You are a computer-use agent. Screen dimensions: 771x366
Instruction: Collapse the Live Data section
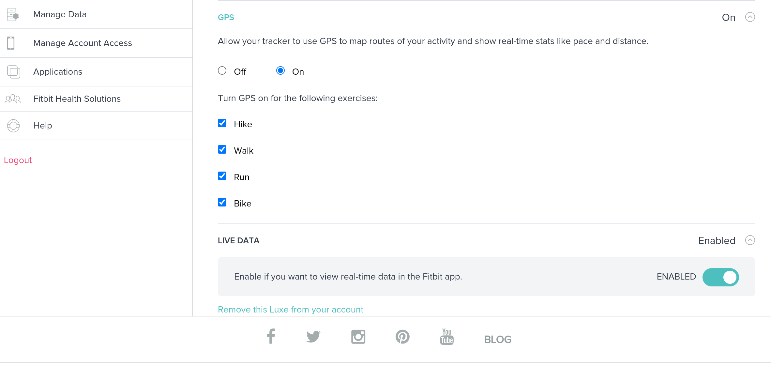tap(751, 240)
